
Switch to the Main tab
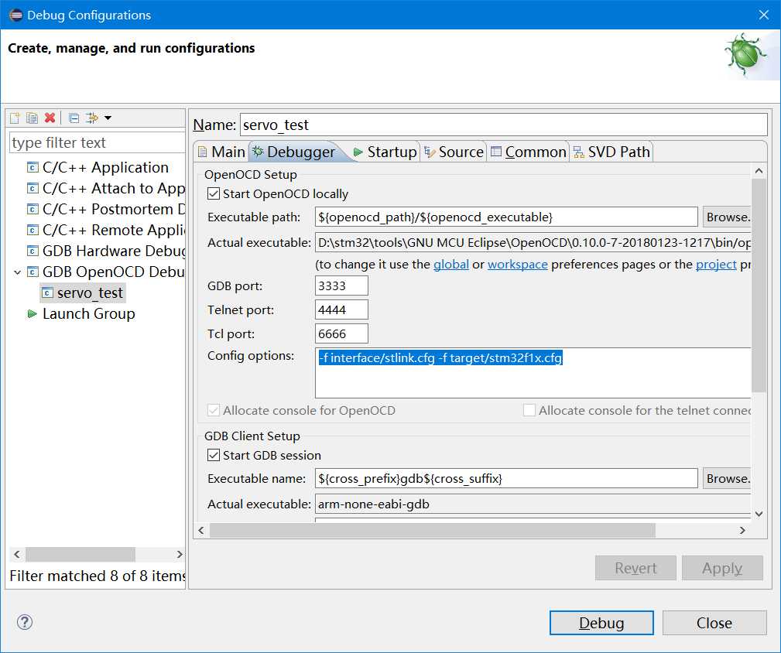click(221, 152)
